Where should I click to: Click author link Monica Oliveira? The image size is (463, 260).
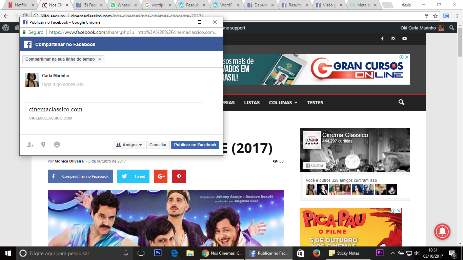pyautogui.click(x=69, y=161)
